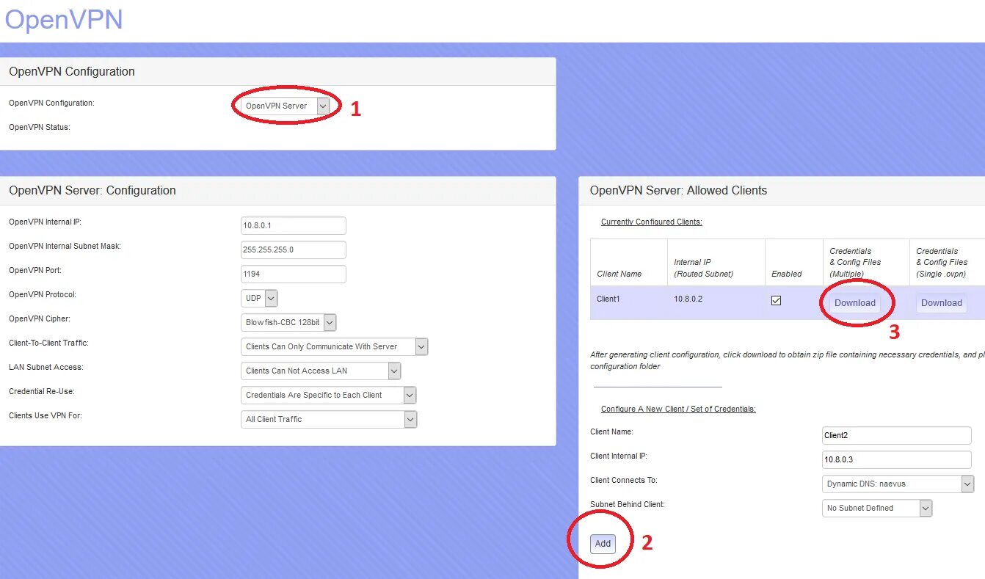Click the OpenVPN Status label
The height and width of the screenshot is (579, 985).
pyautogui.click(x=39, y=127)
